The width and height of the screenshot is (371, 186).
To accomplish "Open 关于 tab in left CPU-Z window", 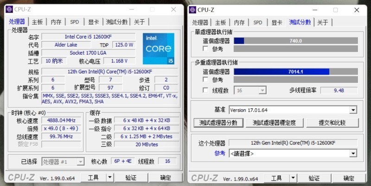I will point(140,22).
